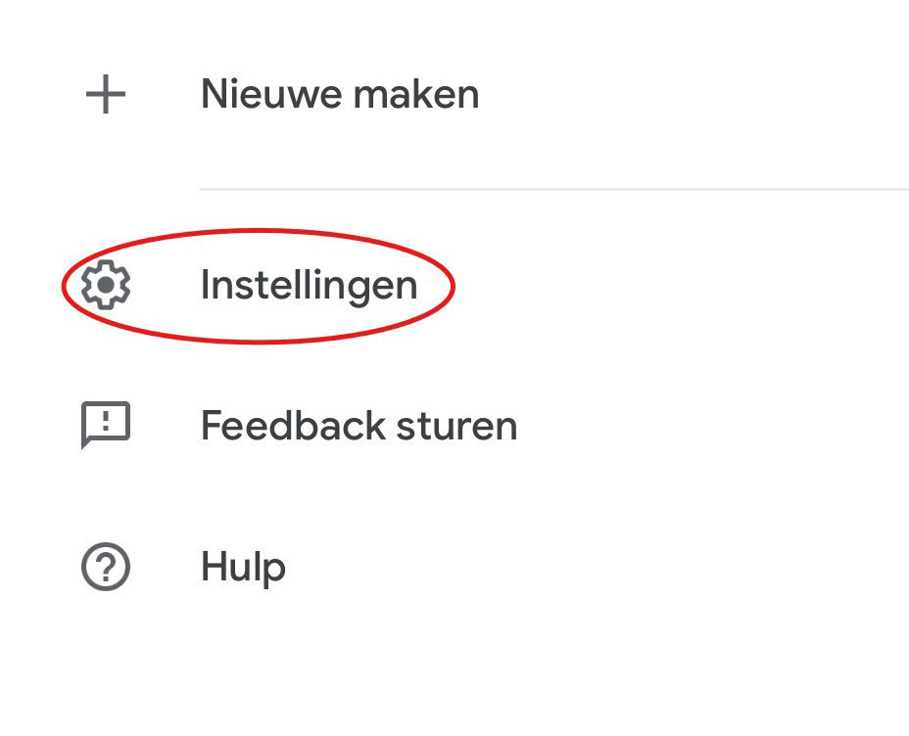Open the Hulp menu item
Image resolution: width=909 pixels, height=736 pixels.
click(243, 568)
